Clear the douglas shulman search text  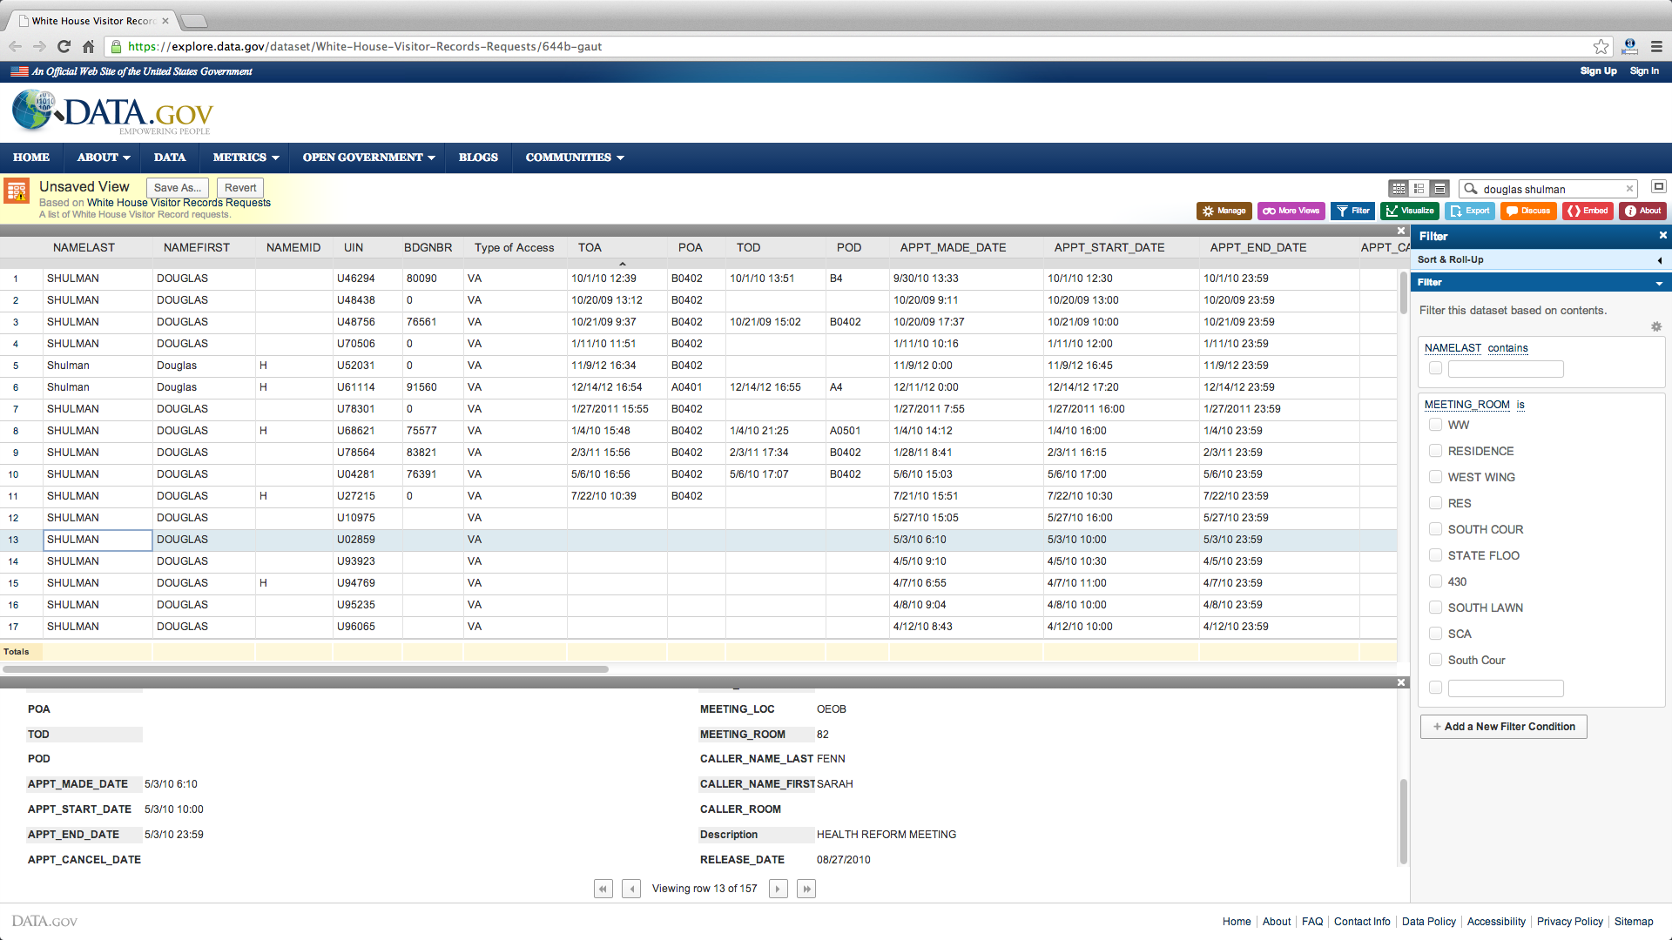coord(1629,189)
